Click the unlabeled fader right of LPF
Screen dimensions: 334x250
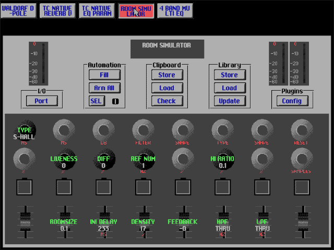[x=303, y=222]
